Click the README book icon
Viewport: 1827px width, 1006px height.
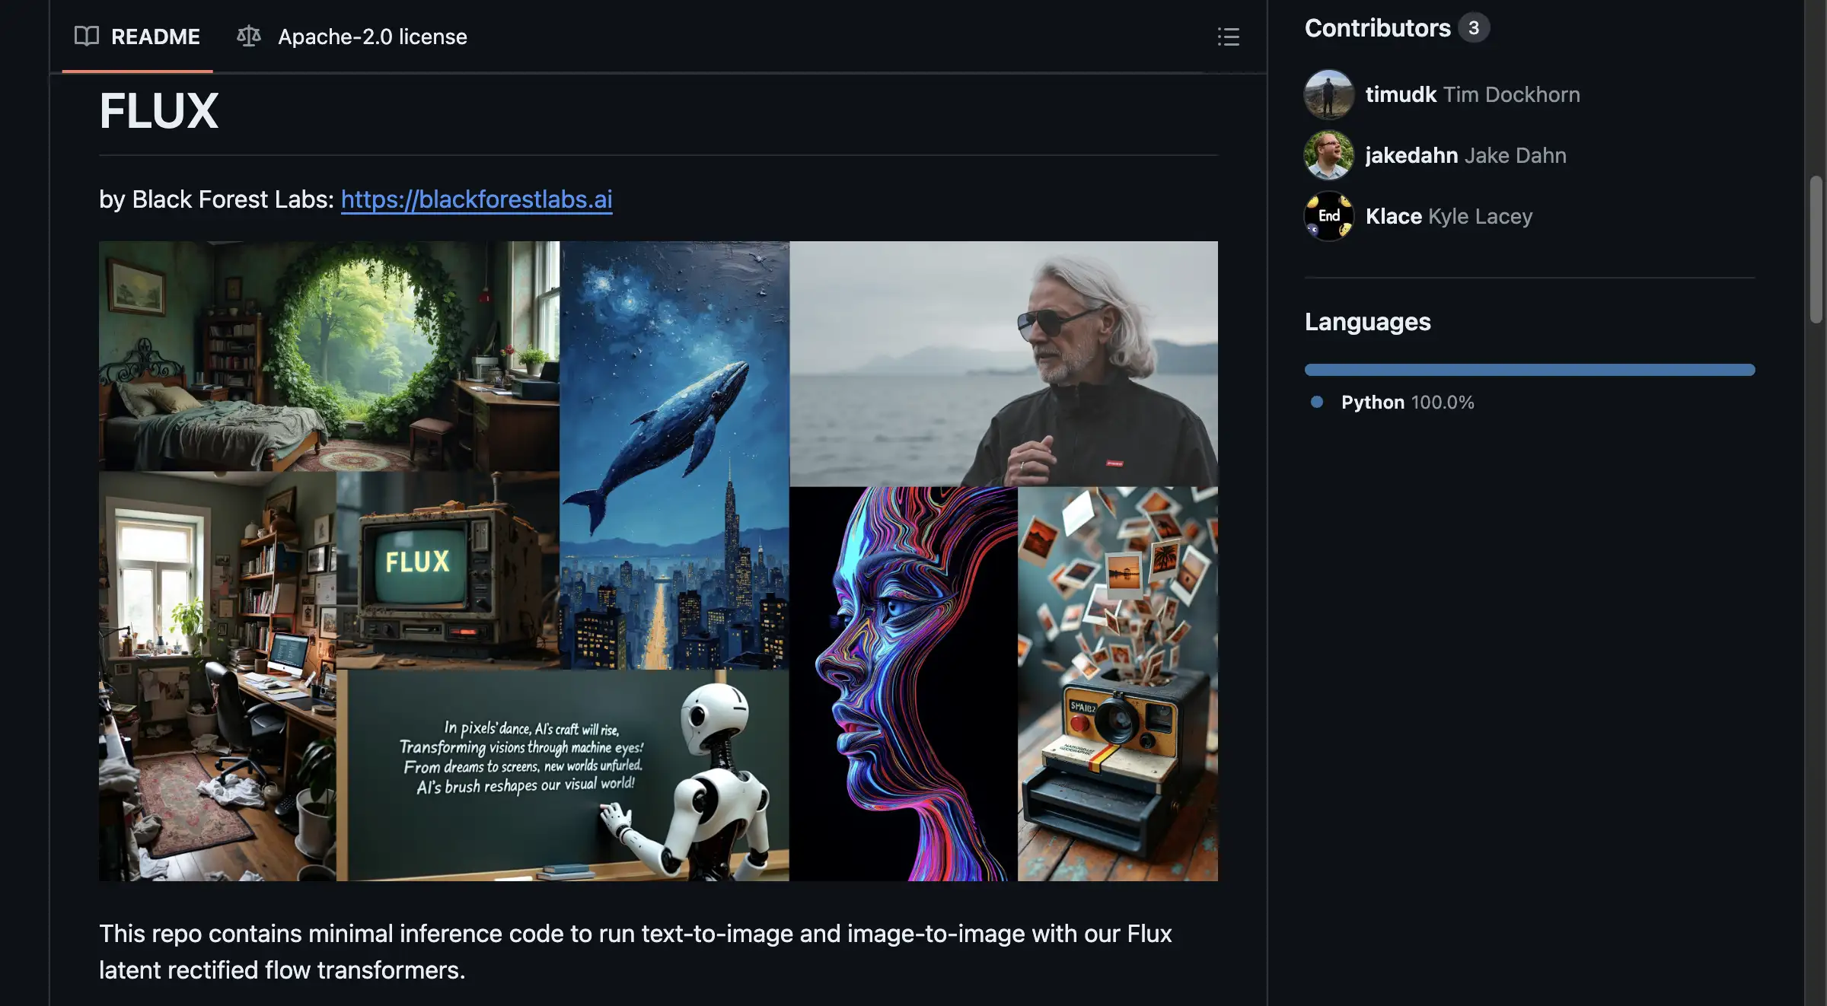(87, 36)
